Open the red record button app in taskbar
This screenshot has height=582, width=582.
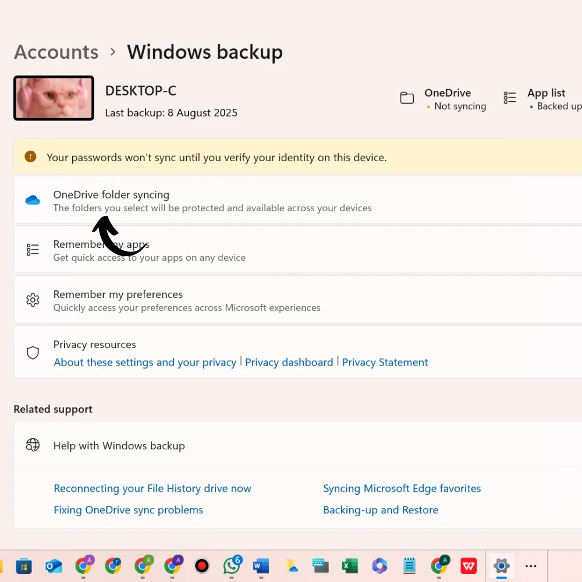202,566
